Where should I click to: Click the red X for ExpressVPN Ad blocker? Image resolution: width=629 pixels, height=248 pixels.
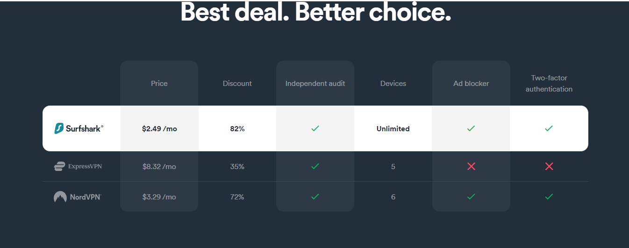pos(471,166)
